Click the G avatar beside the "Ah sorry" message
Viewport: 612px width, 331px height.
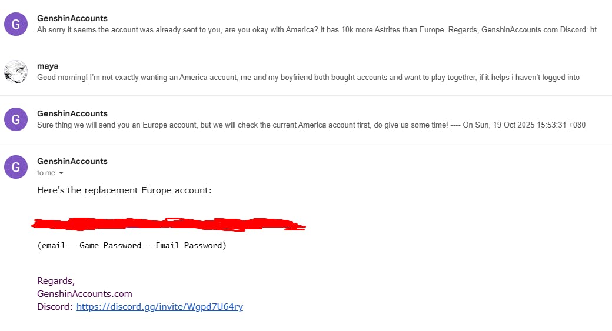tap(16, 24)
